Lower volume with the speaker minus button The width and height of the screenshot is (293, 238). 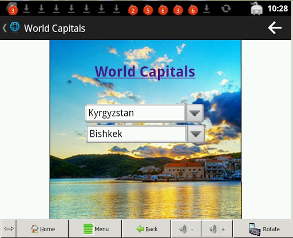[x=186, y=229]
